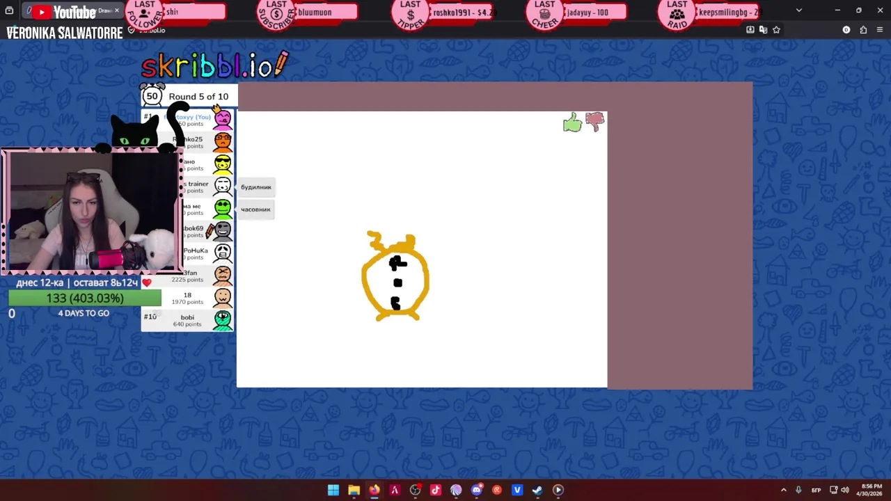The height and width of the screenshot is (501, 891).
Task: Click the green thumbs-up like icon
Action: point(572,123)
